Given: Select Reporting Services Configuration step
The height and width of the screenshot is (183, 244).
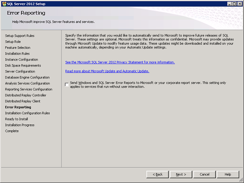Looking at the screenshot, I should tap(29, 90).
